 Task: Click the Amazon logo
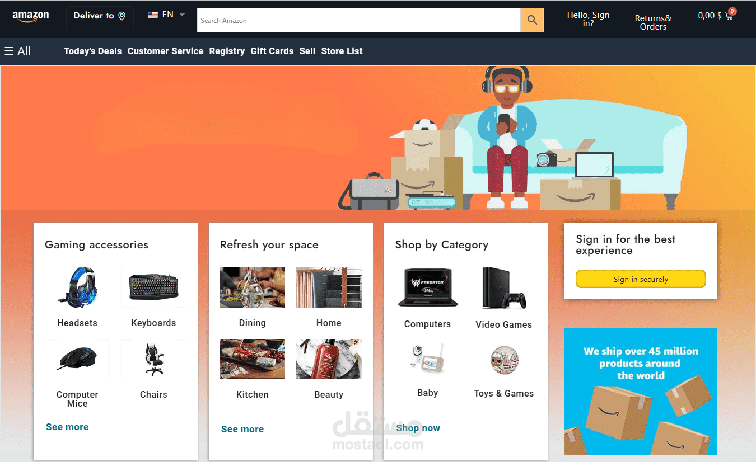[x=31, y=16]
